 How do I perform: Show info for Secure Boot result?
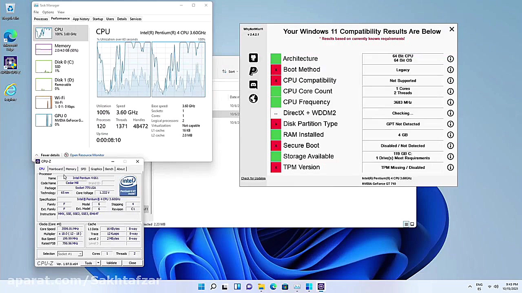coord(450,146)
